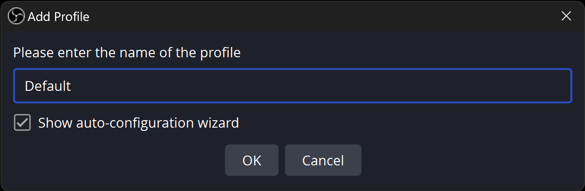Click the "Show auto-configuration wizard" label text
585x191 pixels.
pos(138,123)
